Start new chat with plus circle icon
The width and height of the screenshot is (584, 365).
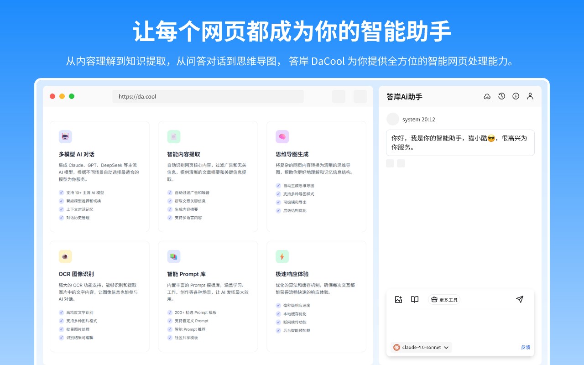point(516,96)
